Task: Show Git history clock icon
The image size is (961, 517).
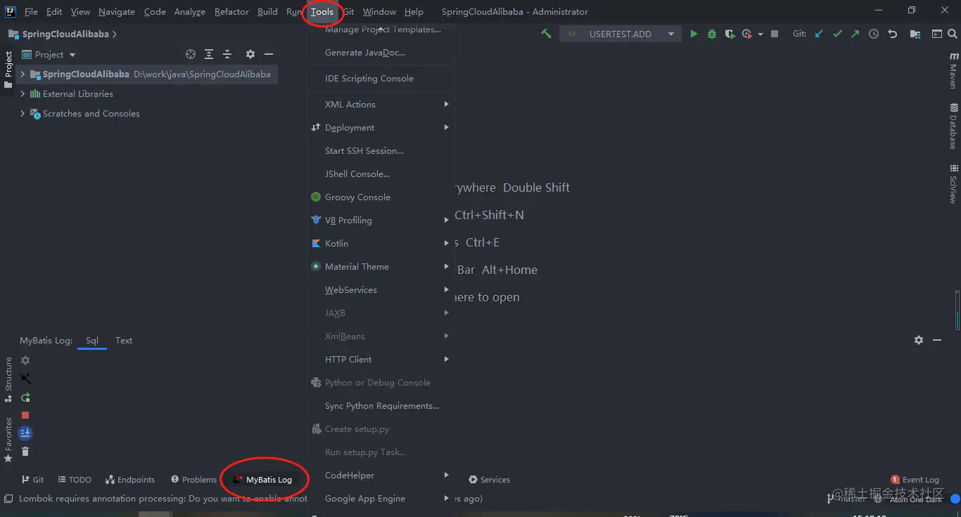Action: (874, 34)
